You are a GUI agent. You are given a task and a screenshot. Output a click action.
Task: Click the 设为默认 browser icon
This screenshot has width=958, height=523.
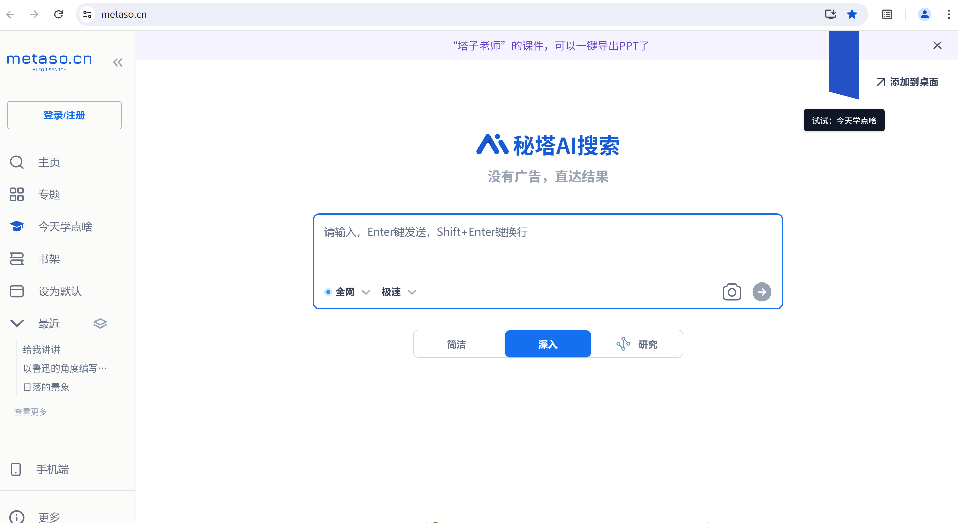coord(17,291)
